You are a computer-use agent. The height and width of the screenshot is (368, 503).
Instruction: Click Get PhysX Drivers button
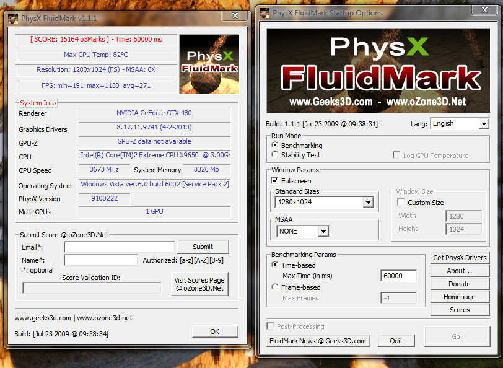(x=460, y=258)
